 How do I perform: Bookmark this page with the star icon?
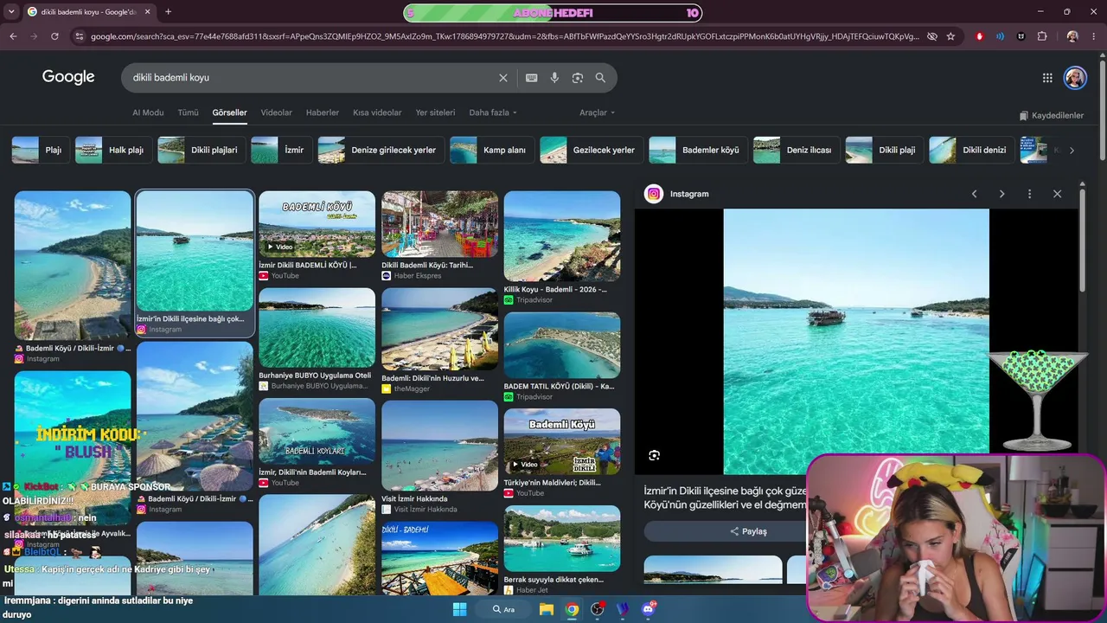[x=950, y=36]
